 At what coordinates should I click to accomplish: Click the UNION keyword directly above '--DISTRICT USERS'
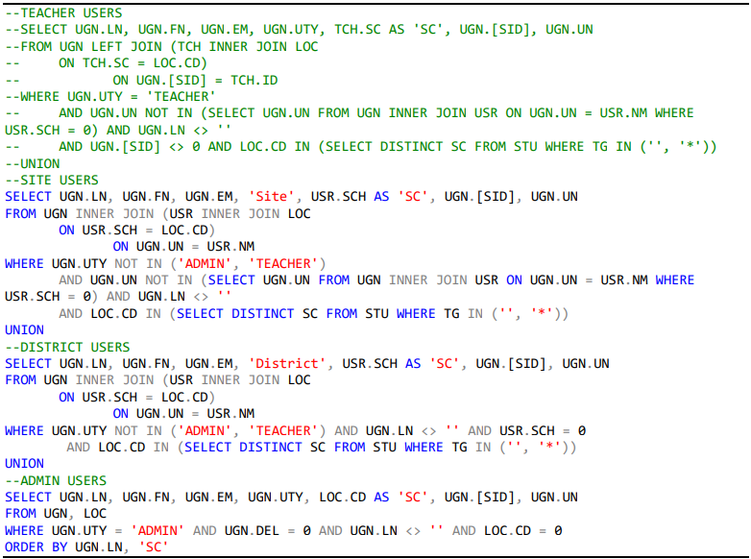coord(24,330)
